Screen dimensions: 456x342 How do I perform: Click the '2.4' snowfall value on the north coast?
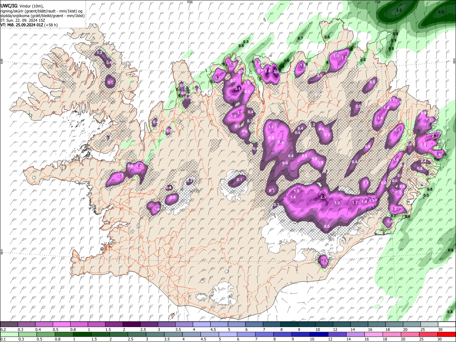tap(268, 71)
